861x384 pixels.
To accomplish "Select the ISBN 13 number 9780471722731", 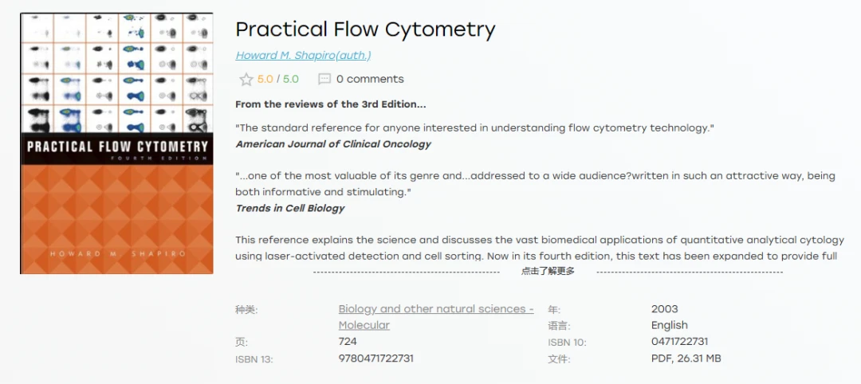I will tap(376, 359).
